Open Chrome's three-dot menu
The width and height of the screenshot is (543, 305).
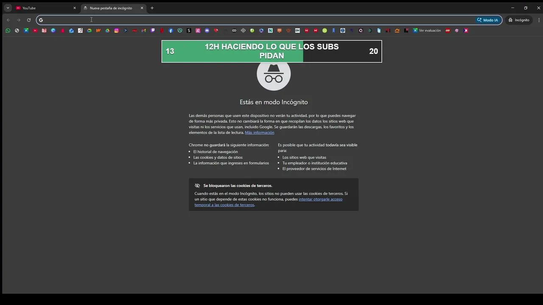(539, 20)
